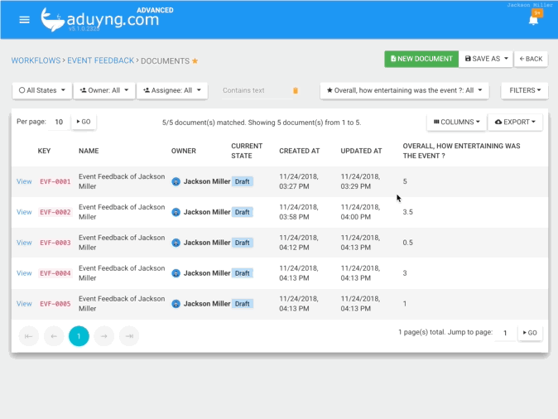Navigate to EVENT FEEDBACK breadcrumb

[101, 60]
